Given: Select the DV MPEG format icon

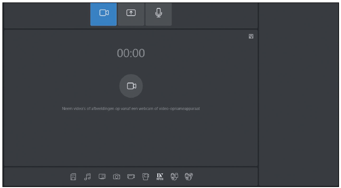Looking at the screenshot, I should [160, 177].
